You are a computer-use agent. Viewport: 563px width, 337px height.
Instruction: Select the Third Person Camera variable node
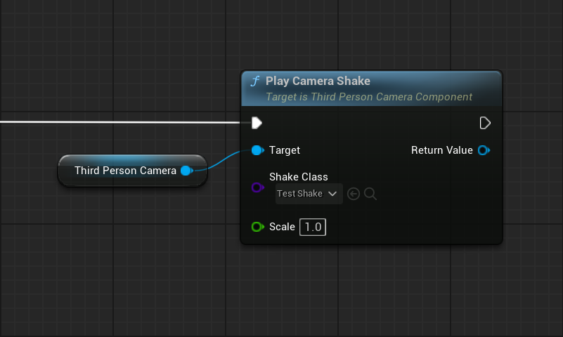[125, 171]
